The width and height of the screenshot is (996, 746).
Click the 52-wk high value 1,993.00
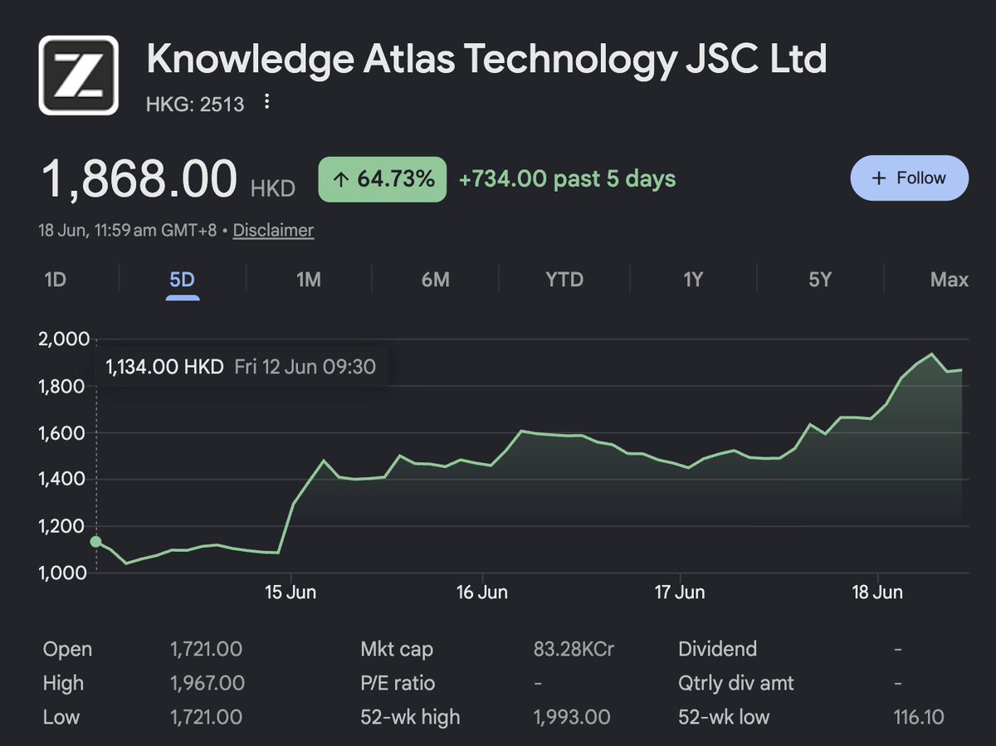click(x=571, y=716)
